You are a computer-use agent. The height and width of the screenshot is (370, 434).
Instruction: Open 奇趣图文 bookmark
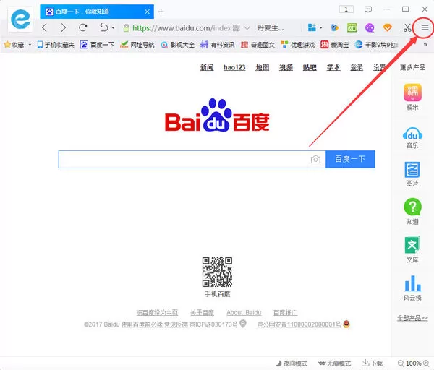[x=258, y=45]
